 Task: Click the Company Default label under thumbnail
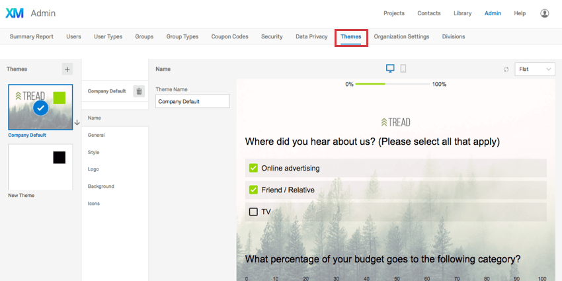[27, 136]
